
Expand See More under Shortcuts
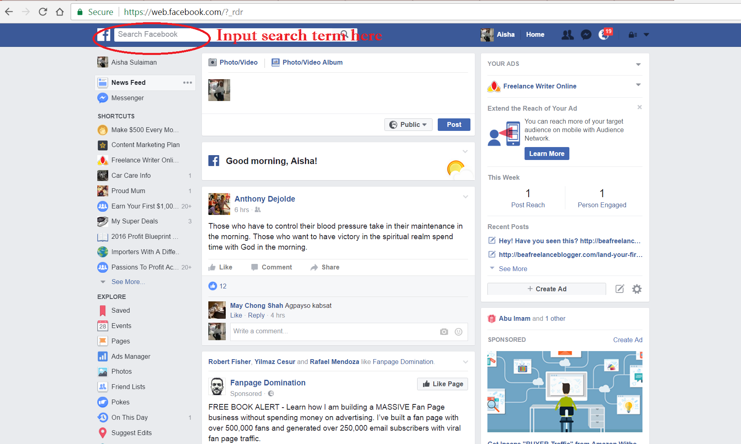[x=128, y=282]
